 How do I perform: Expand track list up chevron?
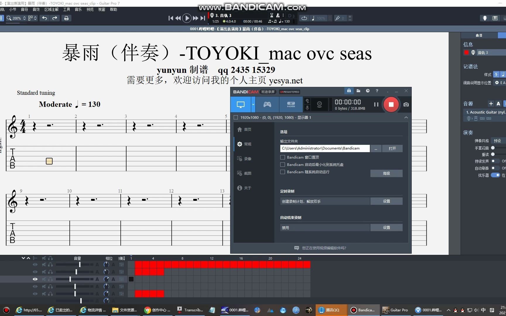28,258
